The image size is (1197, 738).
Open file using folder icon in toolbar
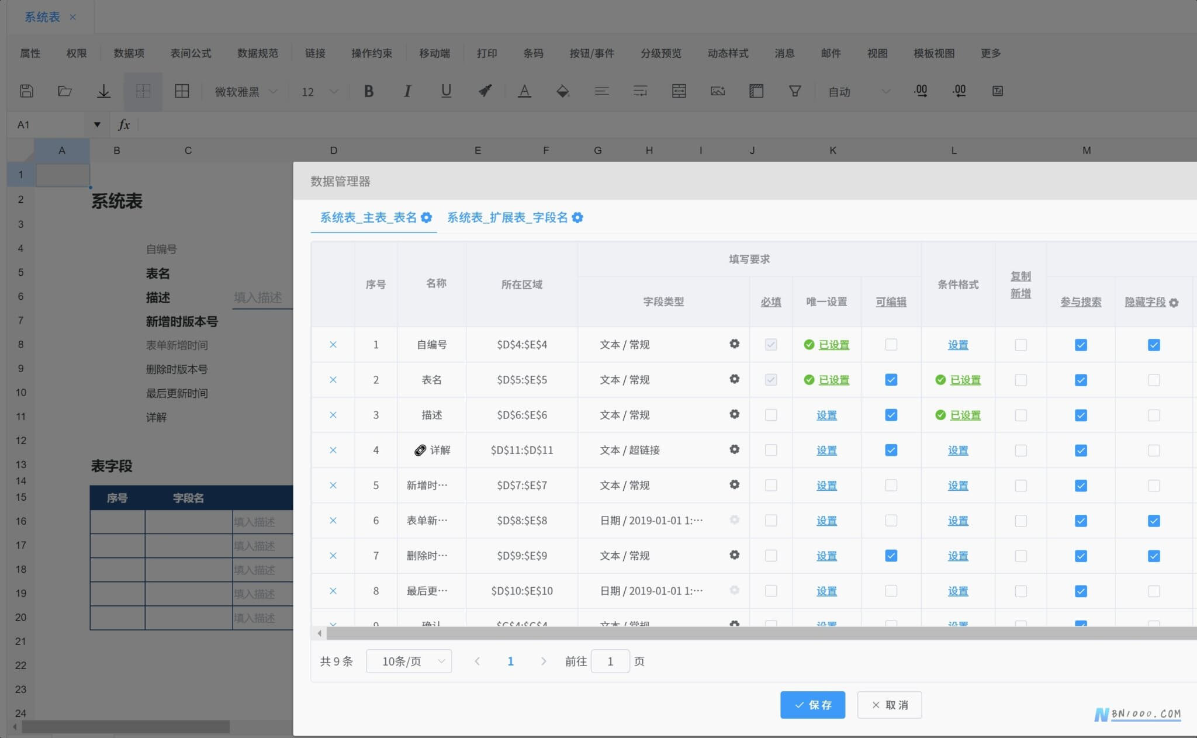tap(65, 91)
